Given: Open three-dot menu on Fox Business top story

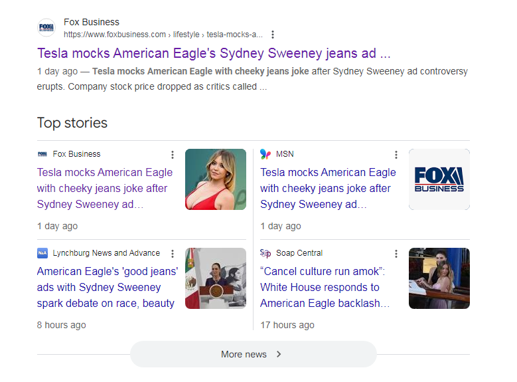Looking at the screenshot, I should [173, 155].
